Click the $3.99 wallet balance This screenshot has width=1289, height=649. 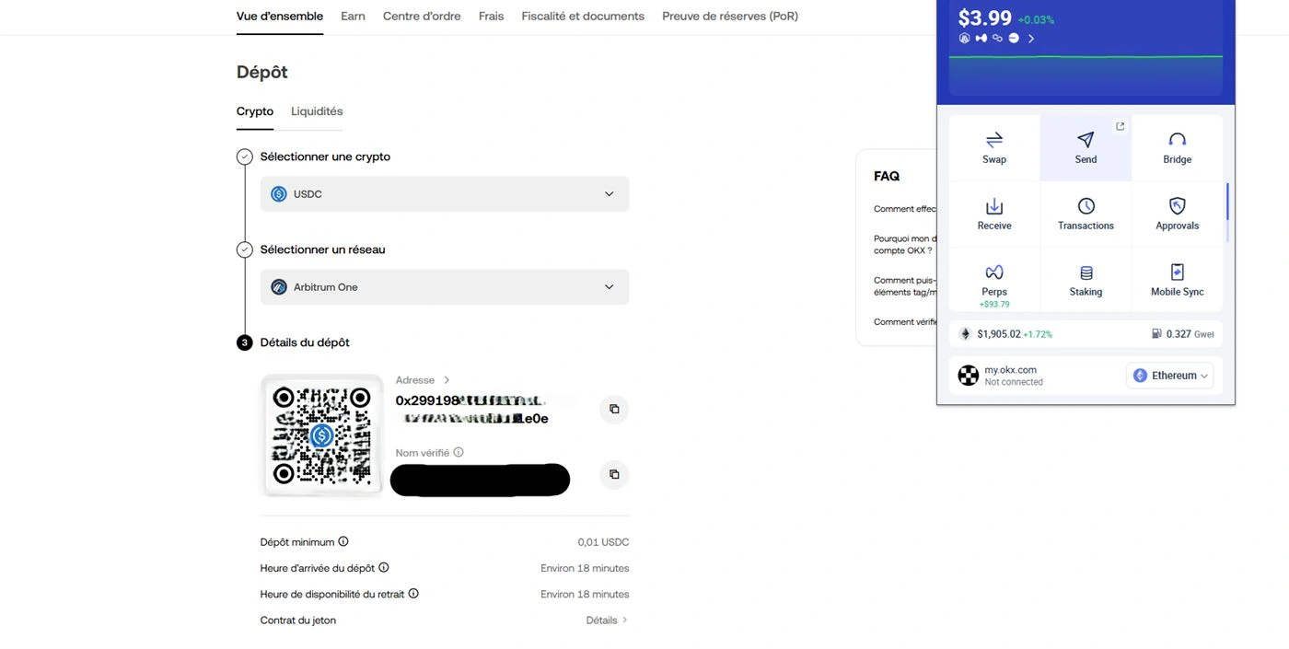984,18
